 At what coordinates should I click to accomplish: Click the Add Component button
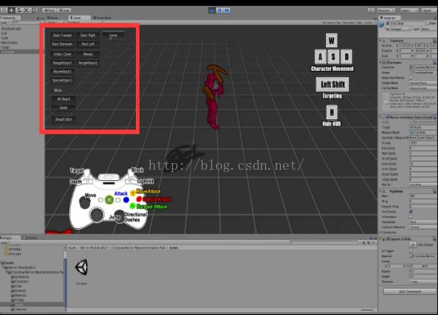coord(410,291)
